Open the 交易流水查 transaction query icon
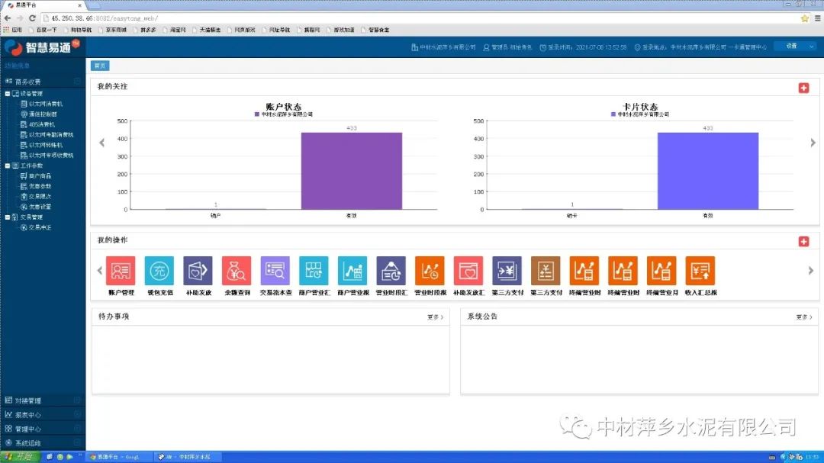This screenshot has height=463, width=824. click(275, 271)
